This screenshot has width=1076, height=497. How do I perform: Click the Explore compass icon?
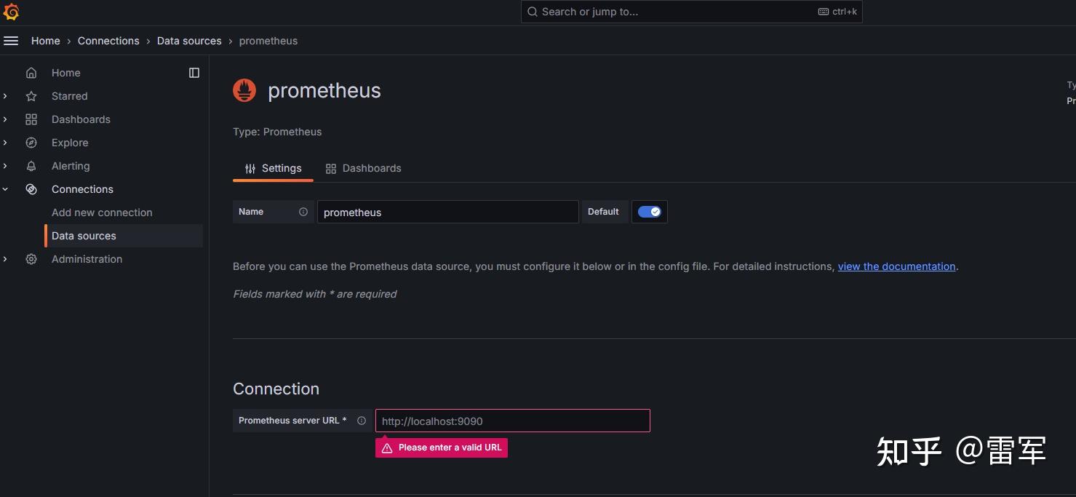[x=31, y=143]
